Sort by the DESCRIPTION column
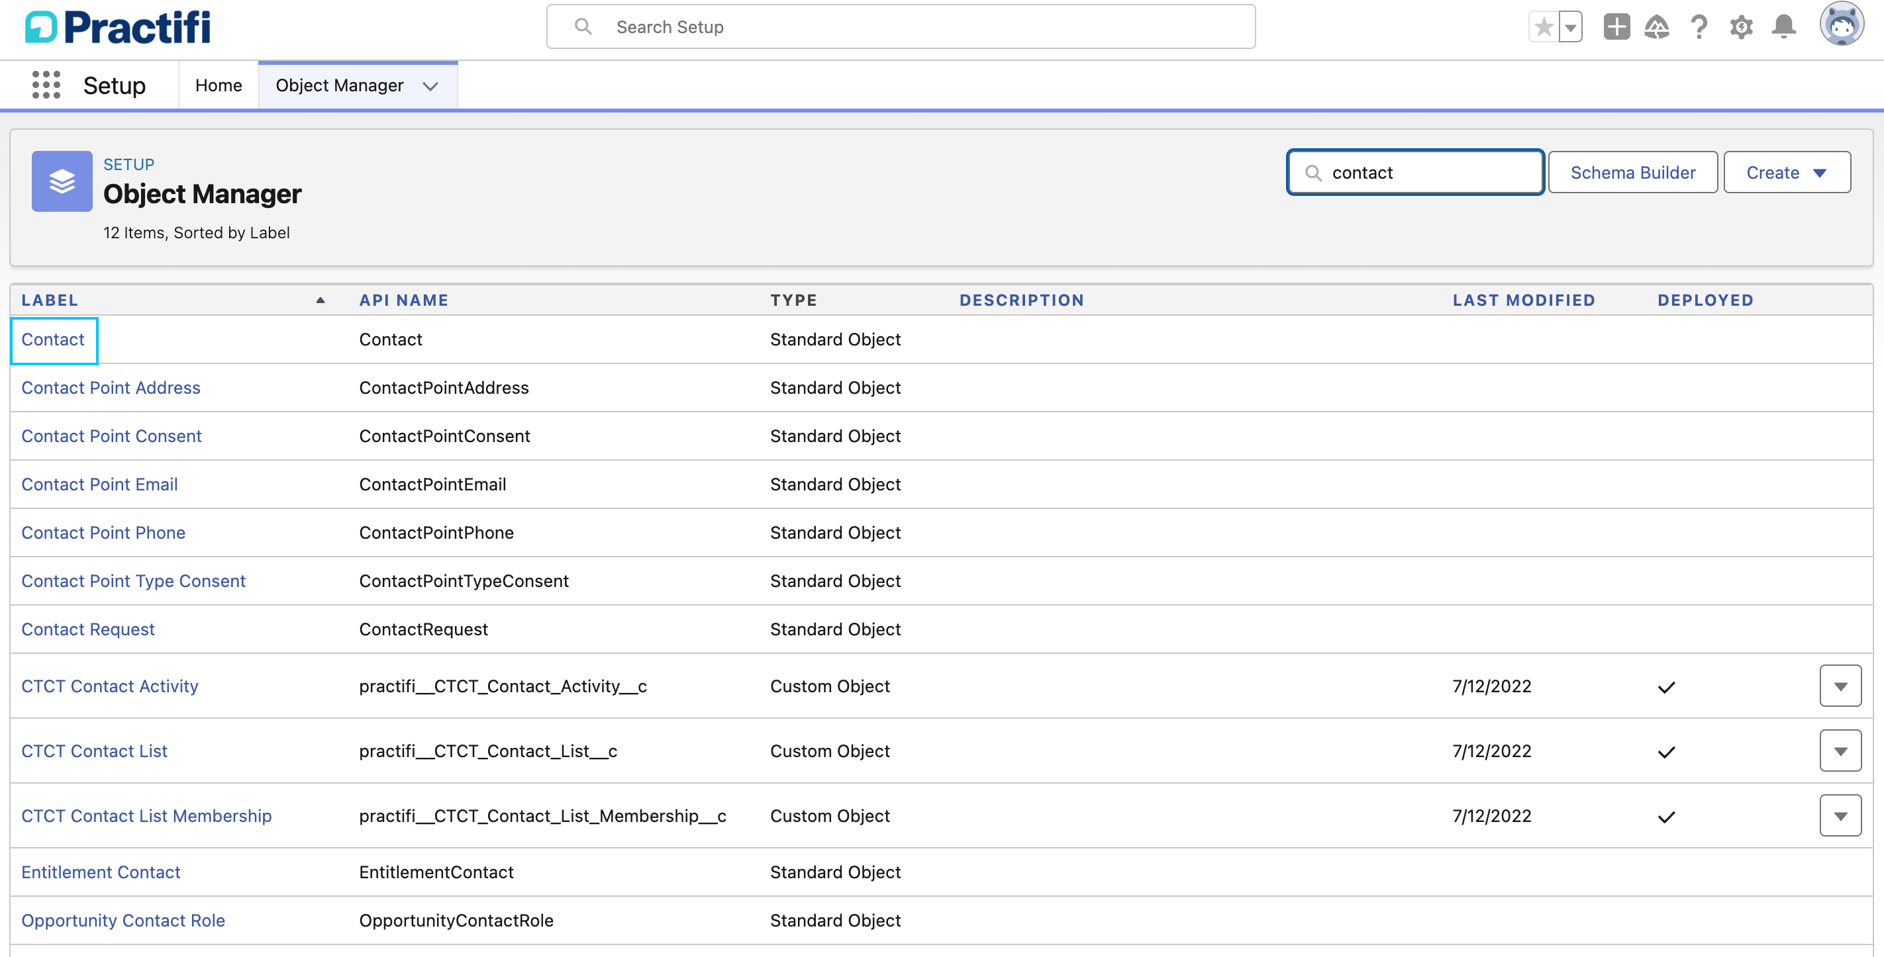This screenshot has height=957, width=1884. pos(1022,300)
